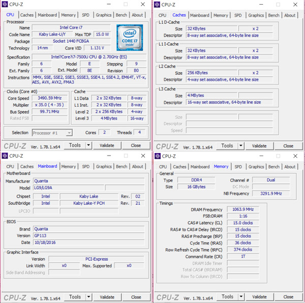The height and width of the screenshot is (303, 305).
Task: Select Bench tab in the Caches window
Action: click(273, 15)
